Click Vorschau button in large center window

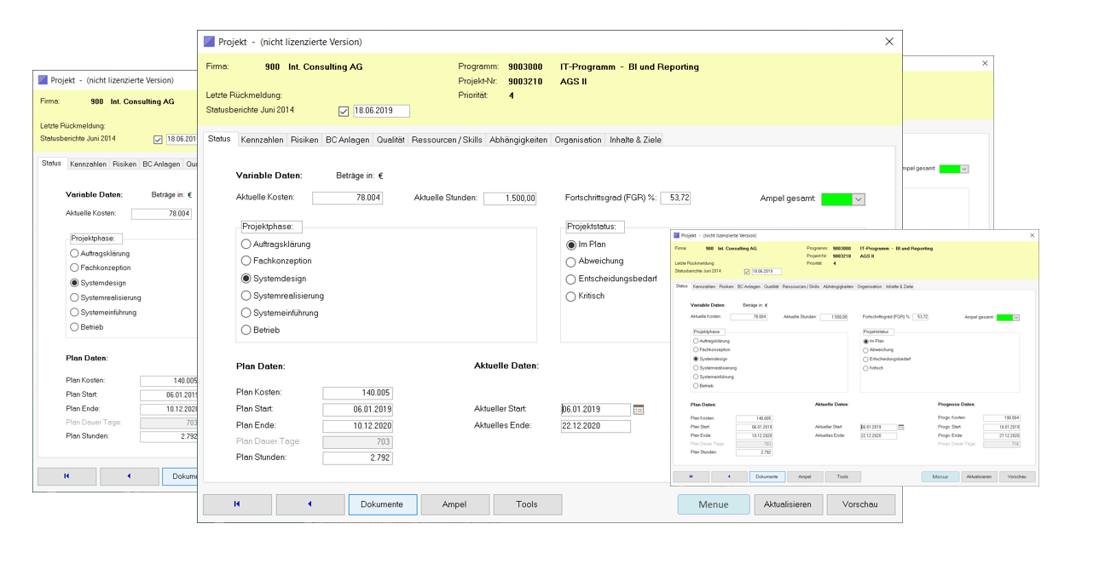point(860,504)
